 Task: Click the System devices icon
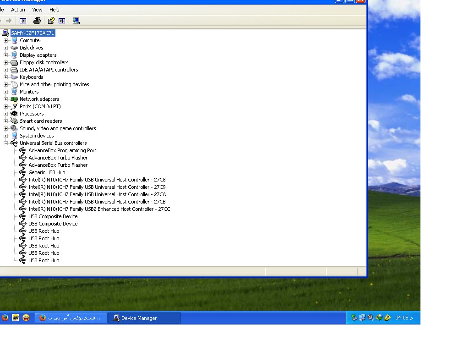tap(14, 136)
